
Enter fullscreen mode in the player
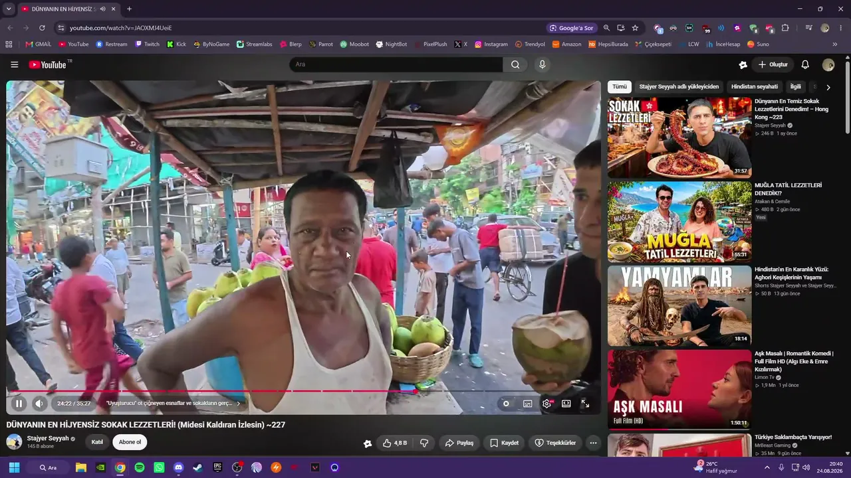click(585, 403)
